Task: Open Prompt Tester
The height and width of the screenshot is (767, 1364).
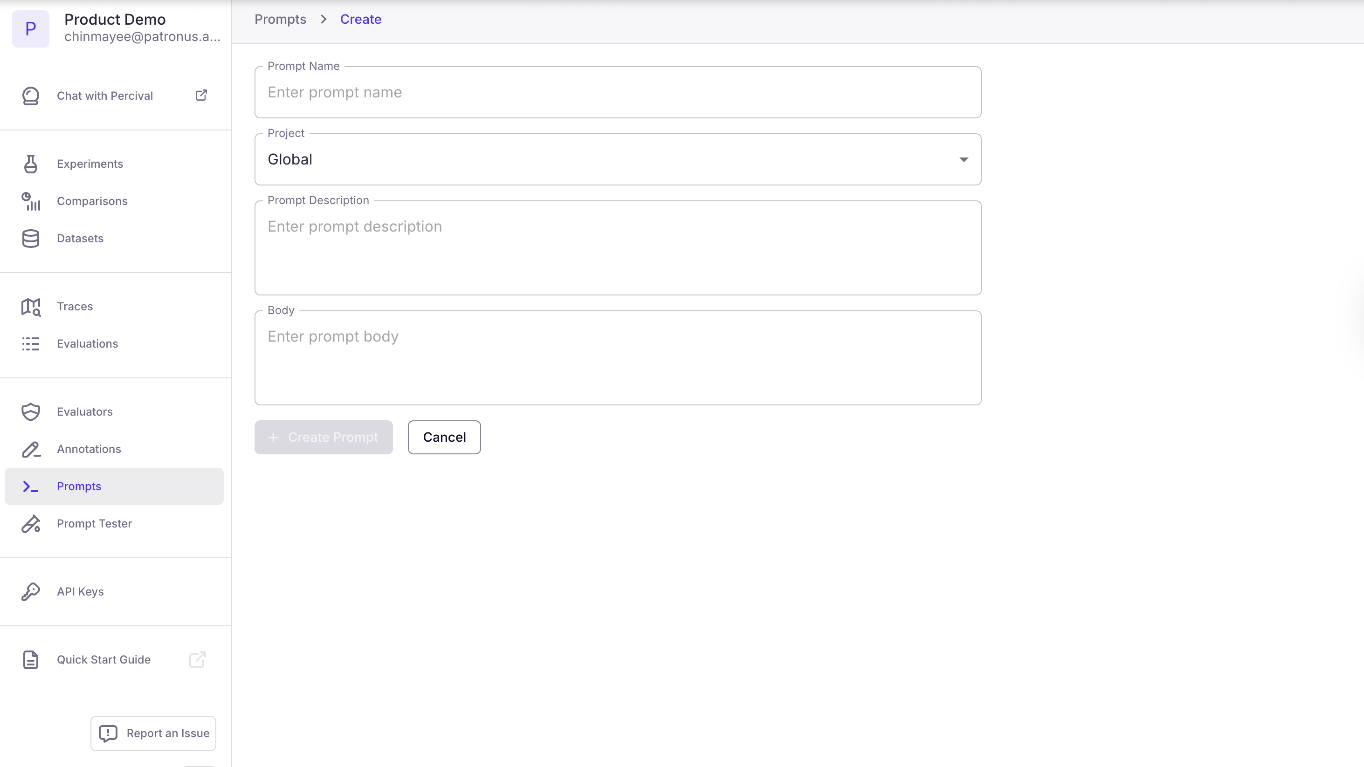Action: click(114, 523)
